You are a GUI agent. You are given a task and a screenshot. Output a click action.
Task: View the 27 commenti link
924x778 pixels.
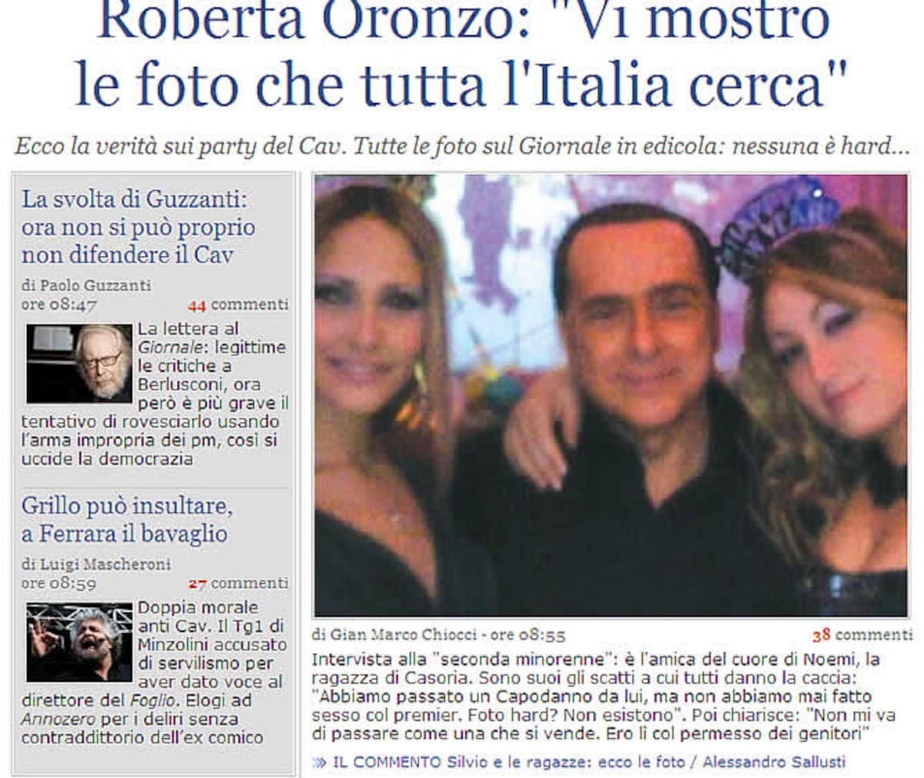coord(238,583)
